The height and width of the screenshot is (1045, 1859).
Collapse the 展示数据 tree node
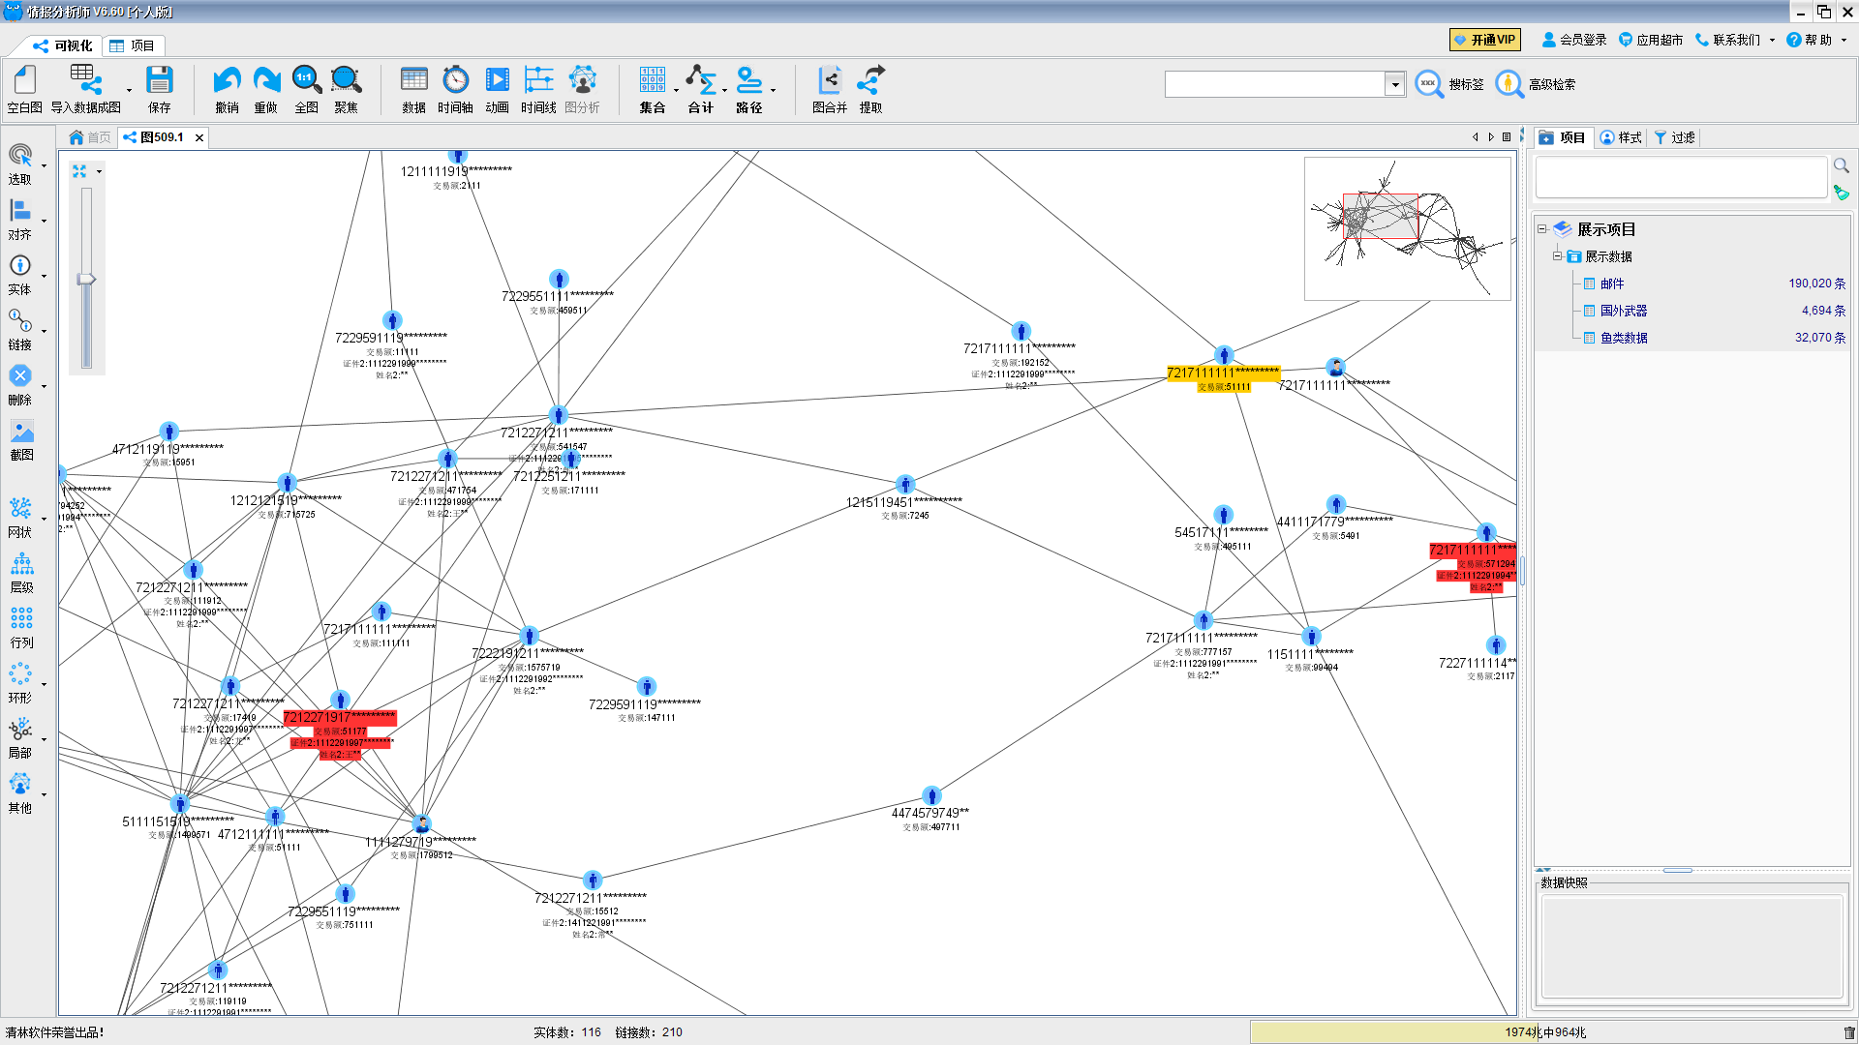pyautogui.click(x=1558, y=256)
